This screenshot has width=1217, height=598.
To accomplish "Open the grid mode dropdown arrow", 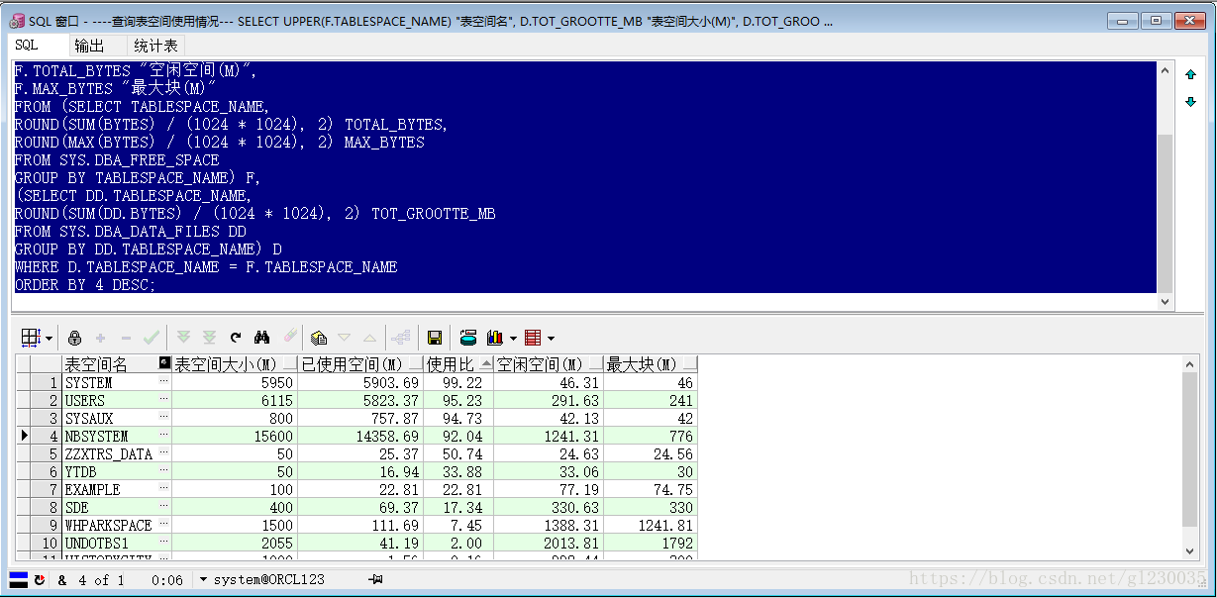I will click(x=50, y=338).
